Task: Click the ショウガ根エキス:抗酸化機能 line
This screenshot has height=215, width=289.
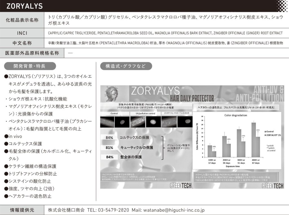Action: (36, 99)
